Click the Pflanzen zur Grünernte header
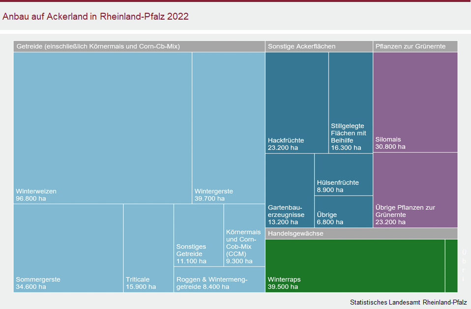The width and height of the screenshot is (471, 309). (415, 47)
